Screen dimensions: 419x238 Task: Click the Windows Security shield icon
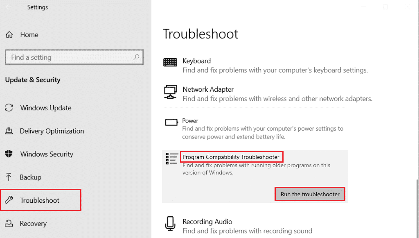(x=9, y=154)
